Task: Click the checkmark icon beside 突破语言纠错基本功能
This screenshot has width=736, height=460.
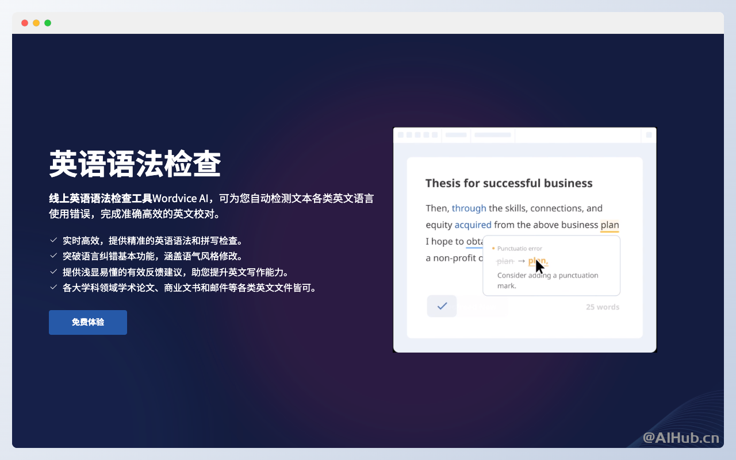Action: (53, 256)
